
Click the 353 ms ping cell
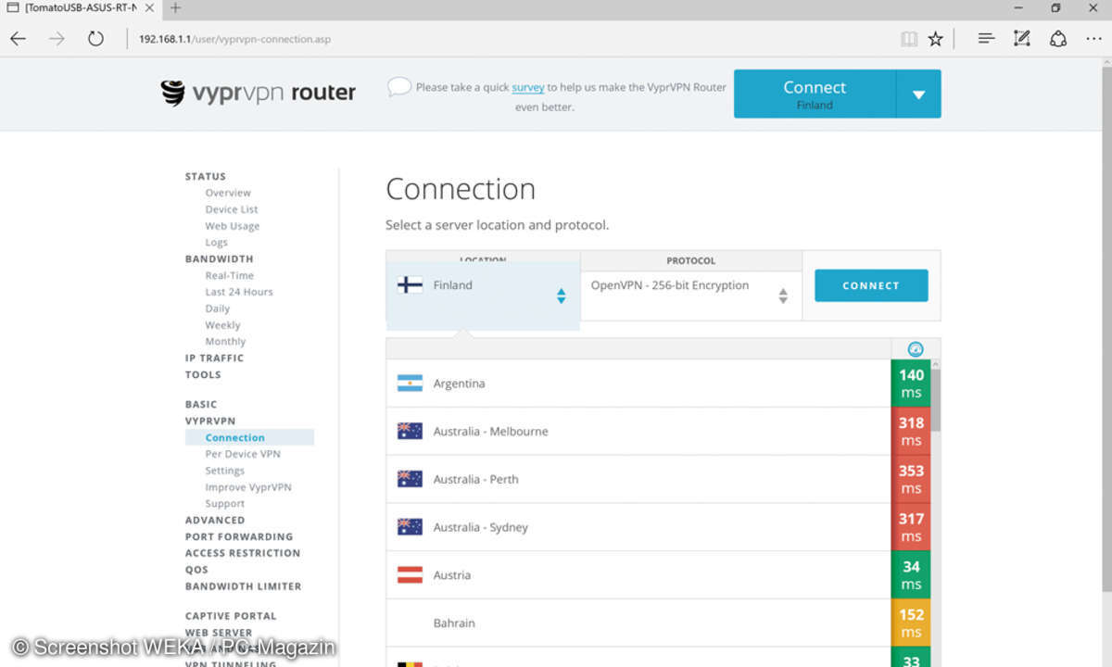click(x=911, y=479)
